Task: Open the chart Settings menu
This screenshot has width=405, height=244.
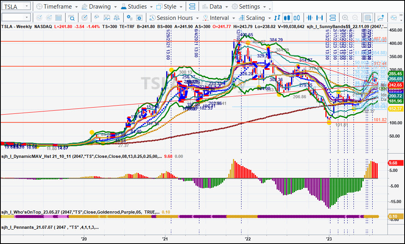Action: [x=249, y=7]
